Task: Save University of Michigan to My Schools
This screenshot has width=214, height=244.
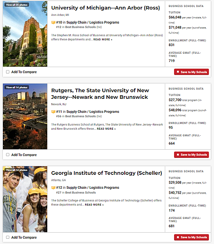Action: [x=192, y=72]
